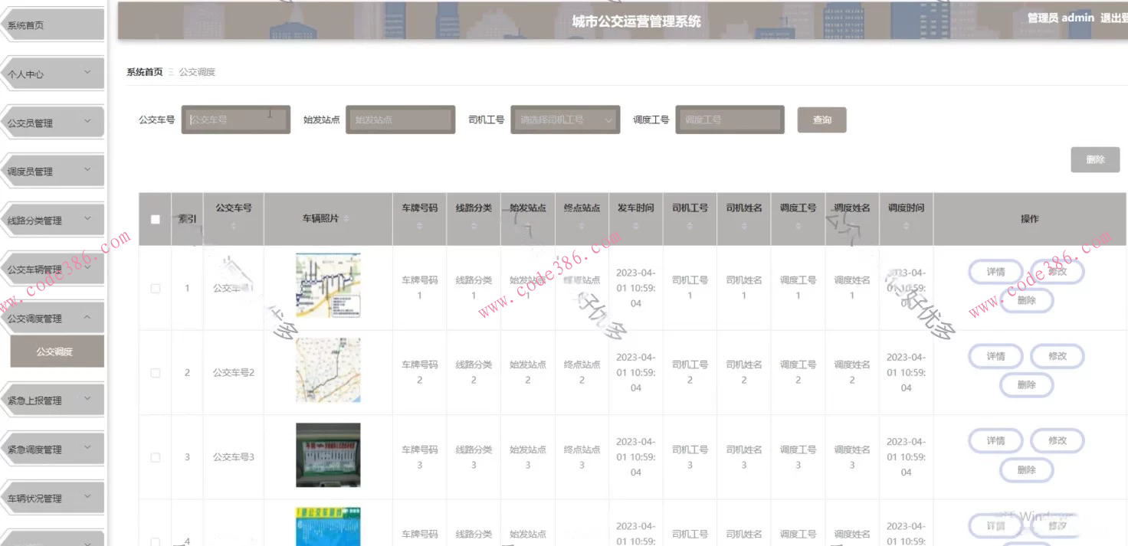Toggle the select-all checkbox in table header
Screen dimensions: 1128x546
click(156, 219)
